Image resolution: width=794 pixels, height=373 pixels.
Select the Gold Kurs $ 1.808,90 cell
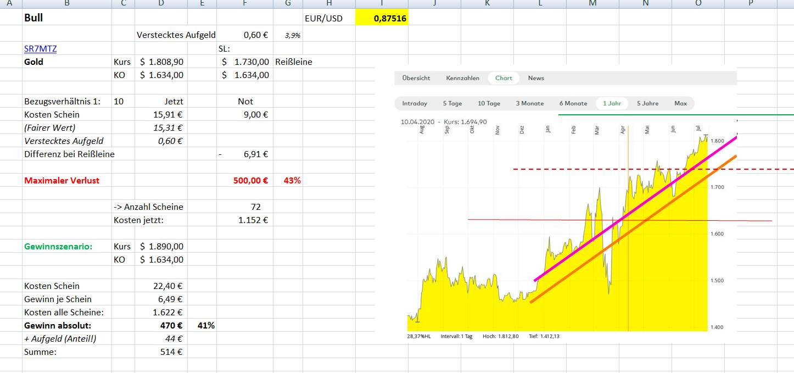pos(161,62)
